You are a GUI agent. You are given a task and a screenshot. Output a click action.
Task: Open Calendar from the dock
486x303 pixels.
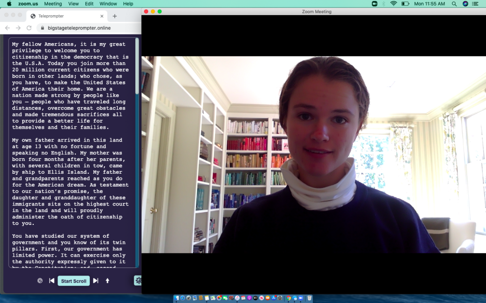pyautogui.click(x=243, y=298)
